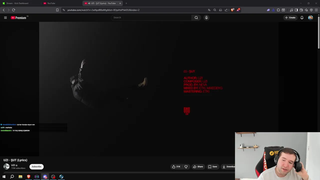Reload the page with refresh icon

coord(13,10)
